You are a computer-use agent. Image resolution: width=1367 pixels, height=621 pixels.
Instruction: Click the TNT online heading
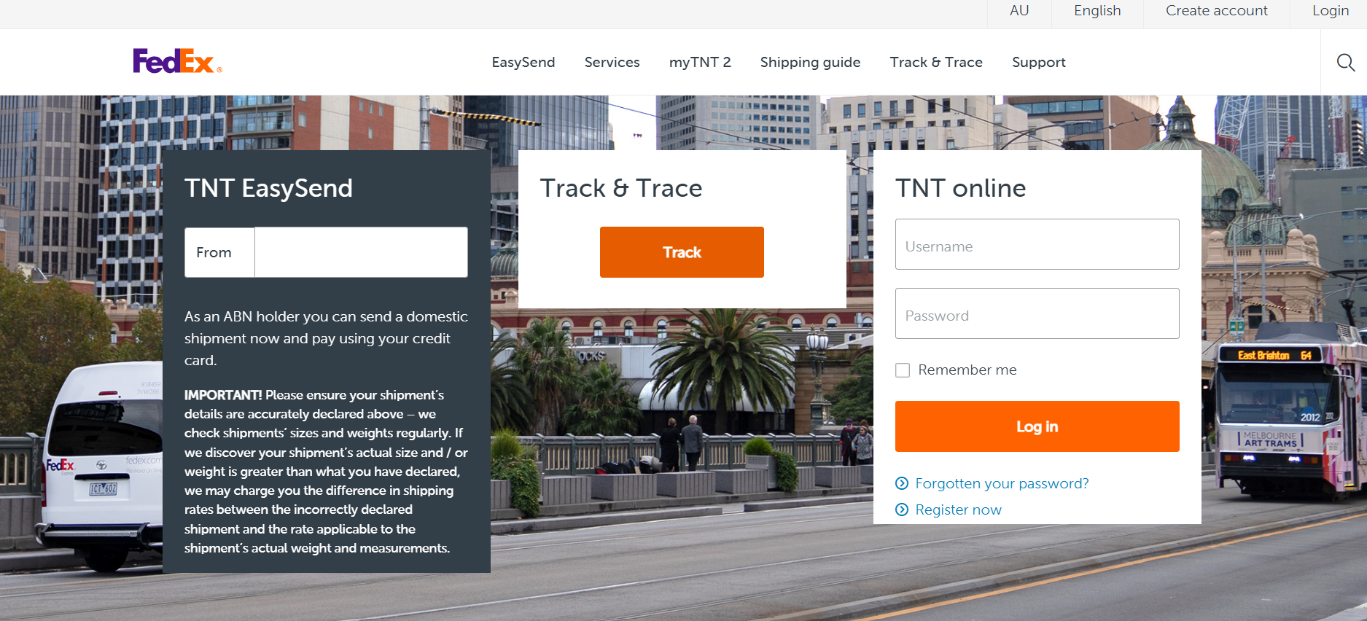(960, 188)
